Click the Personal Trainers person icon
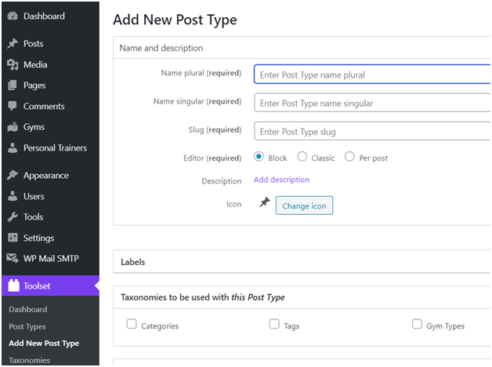This screenshot has width=492, height=367. coord(13,148)
